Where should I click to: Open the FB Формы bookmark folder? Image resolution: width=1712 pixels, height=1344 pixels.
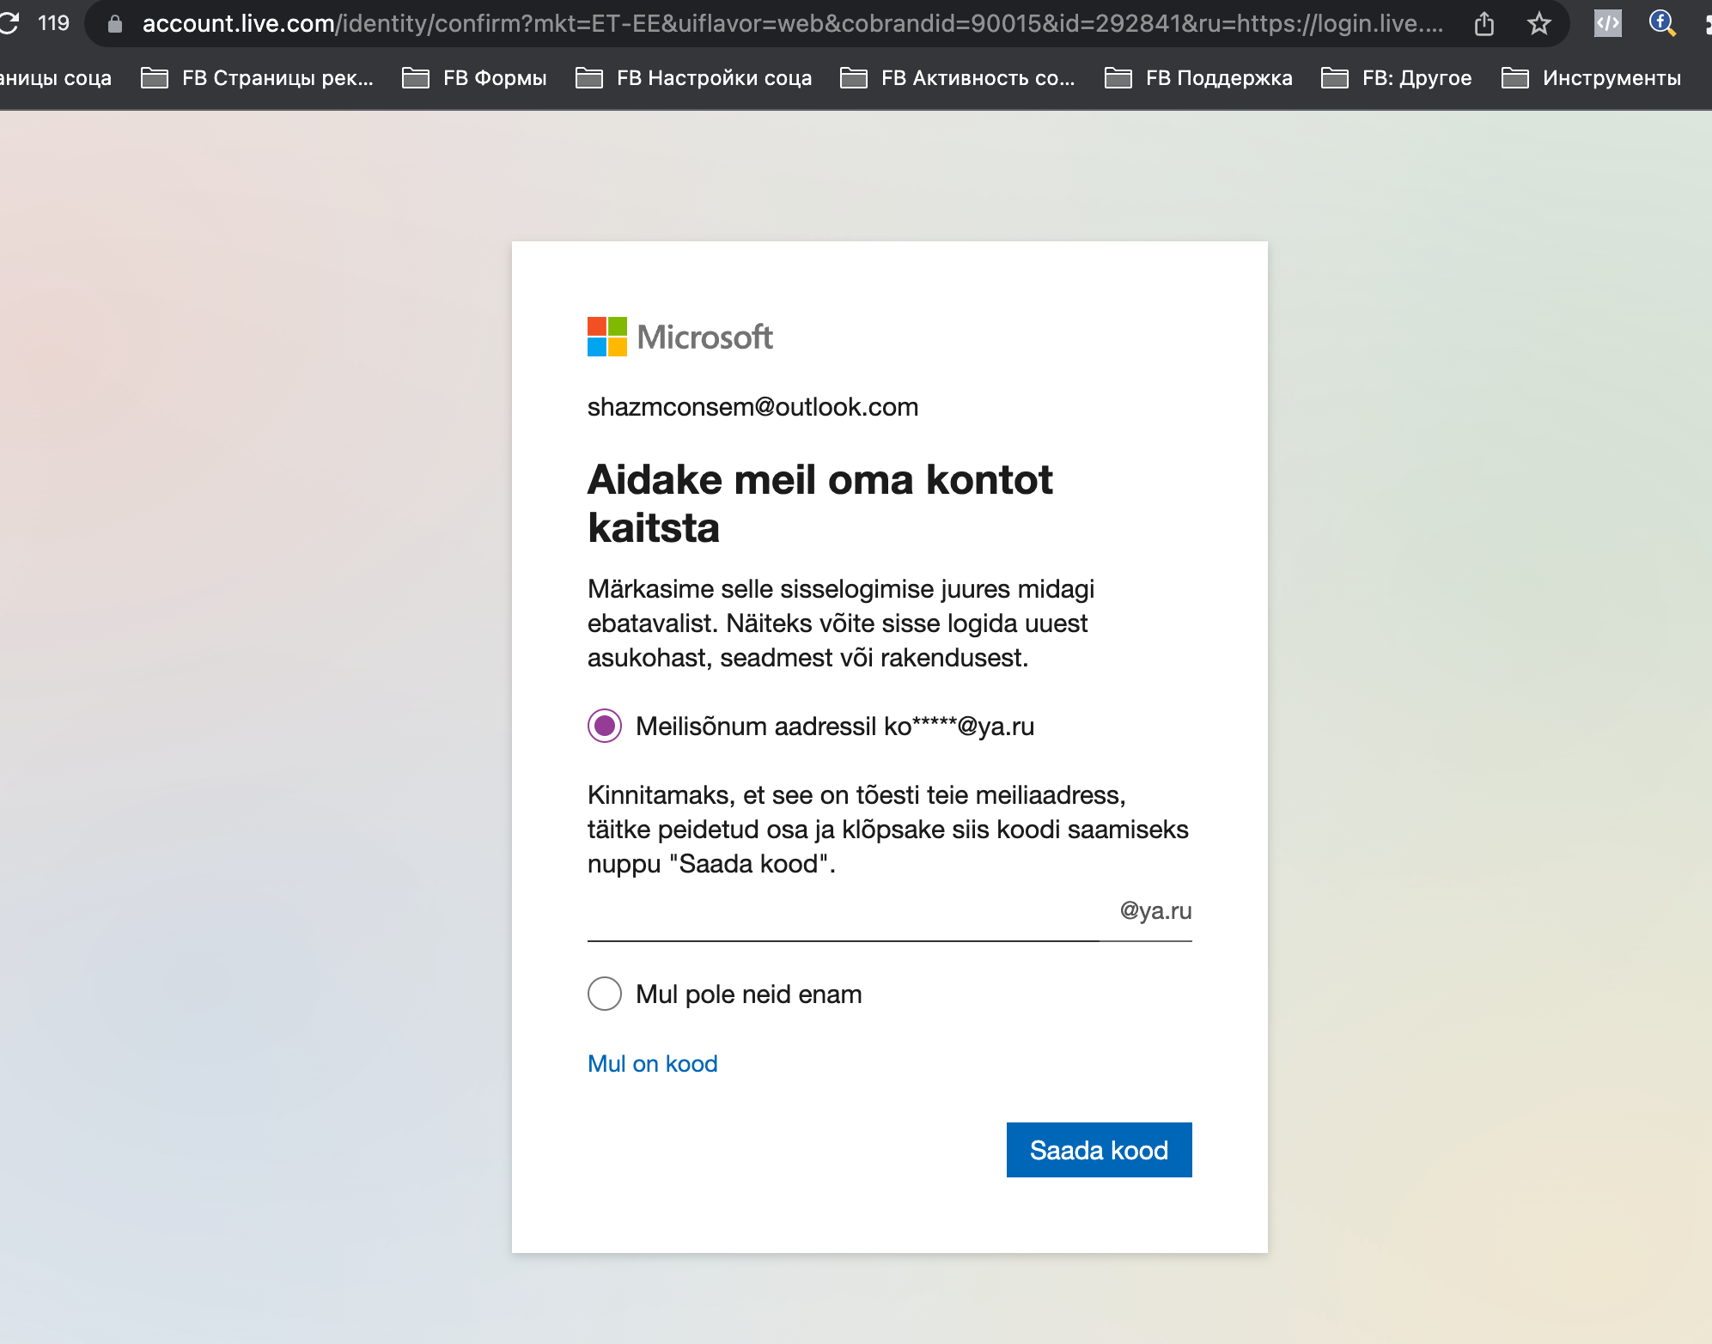(475, 78)
